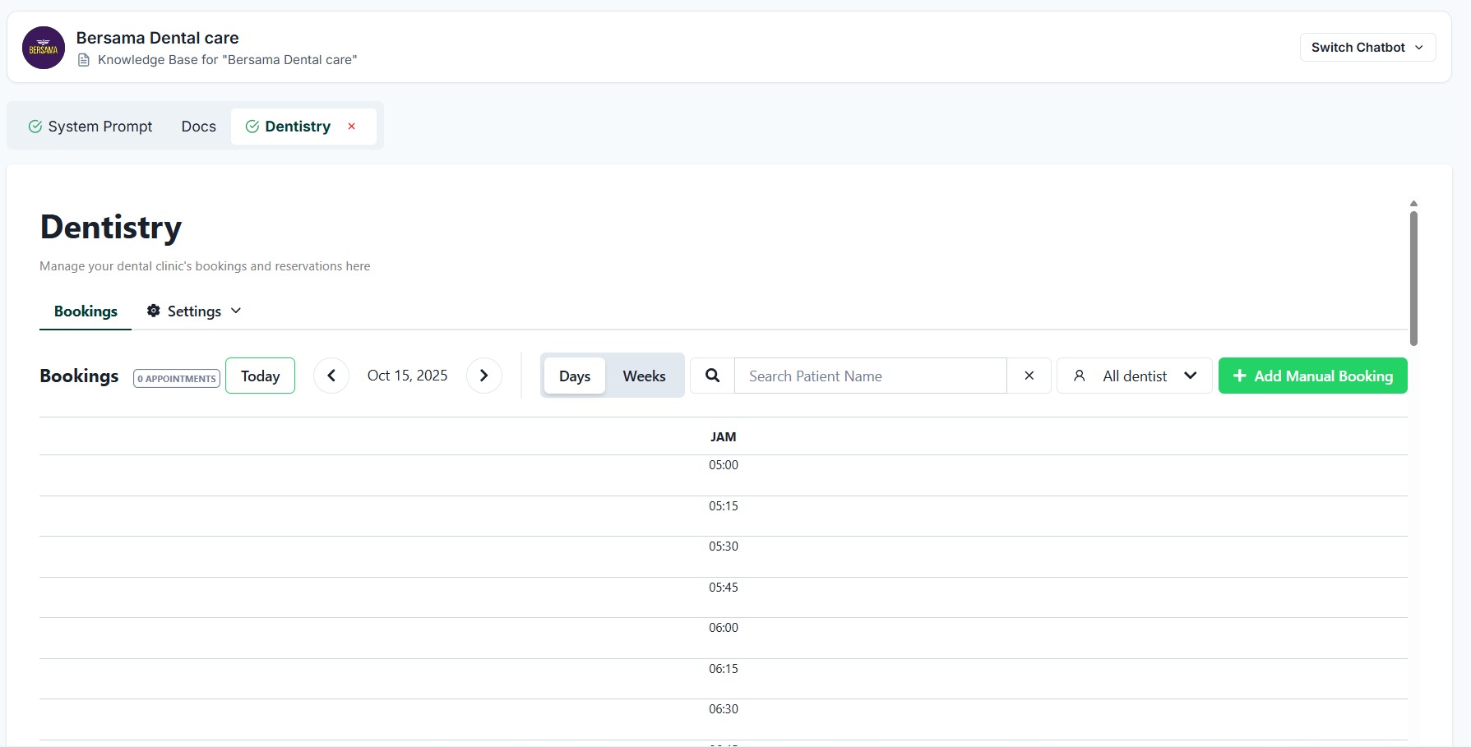The image size is (1471, 747).
Task: Go to previous day with left arrow
Action: 331,376
